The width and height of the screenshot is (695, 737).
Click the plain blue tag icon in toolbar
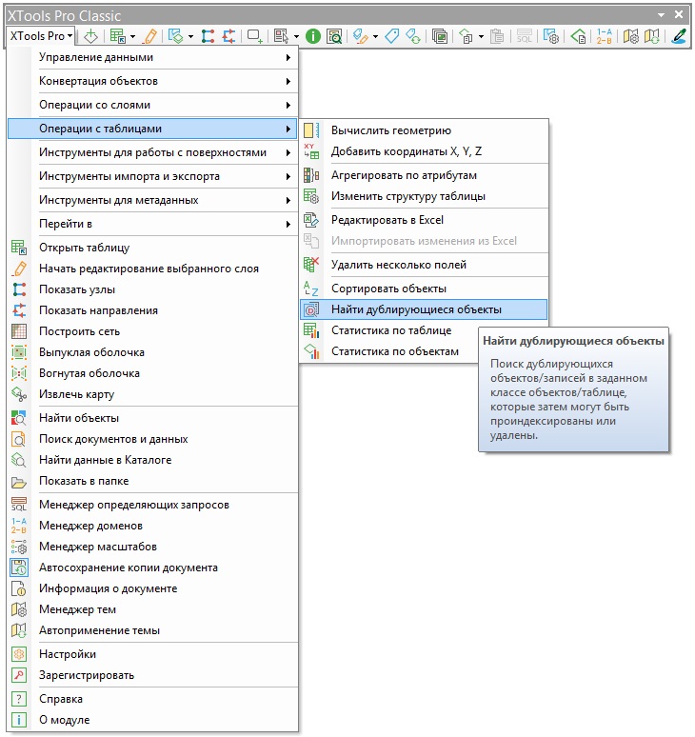[392, 36]
